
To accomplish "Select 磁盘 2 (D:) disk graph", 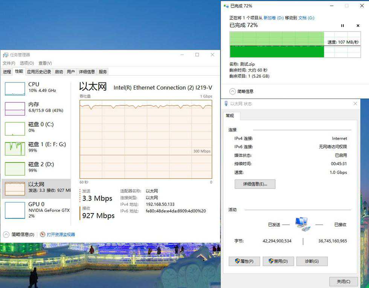I will 15,168.
